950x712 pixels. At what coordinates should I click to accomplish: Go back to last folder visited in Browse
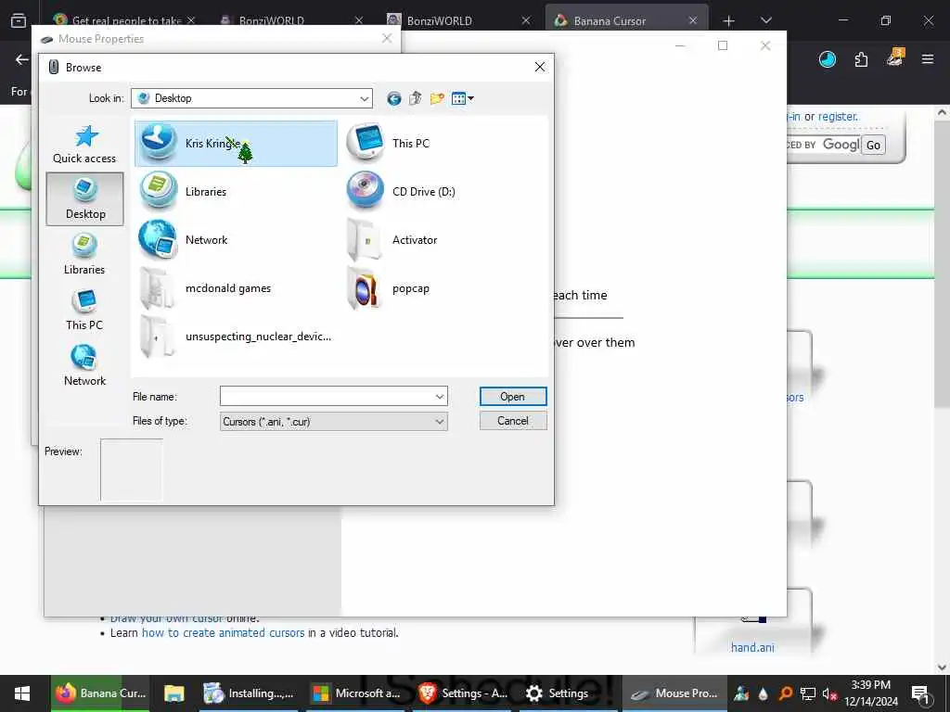tap(393, 98)
